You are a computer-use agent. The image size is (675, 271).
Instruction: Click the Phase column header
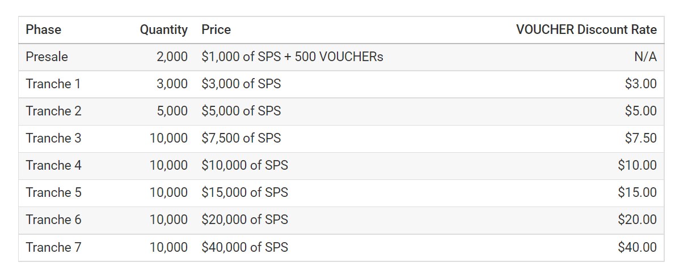tap(44, 29)
